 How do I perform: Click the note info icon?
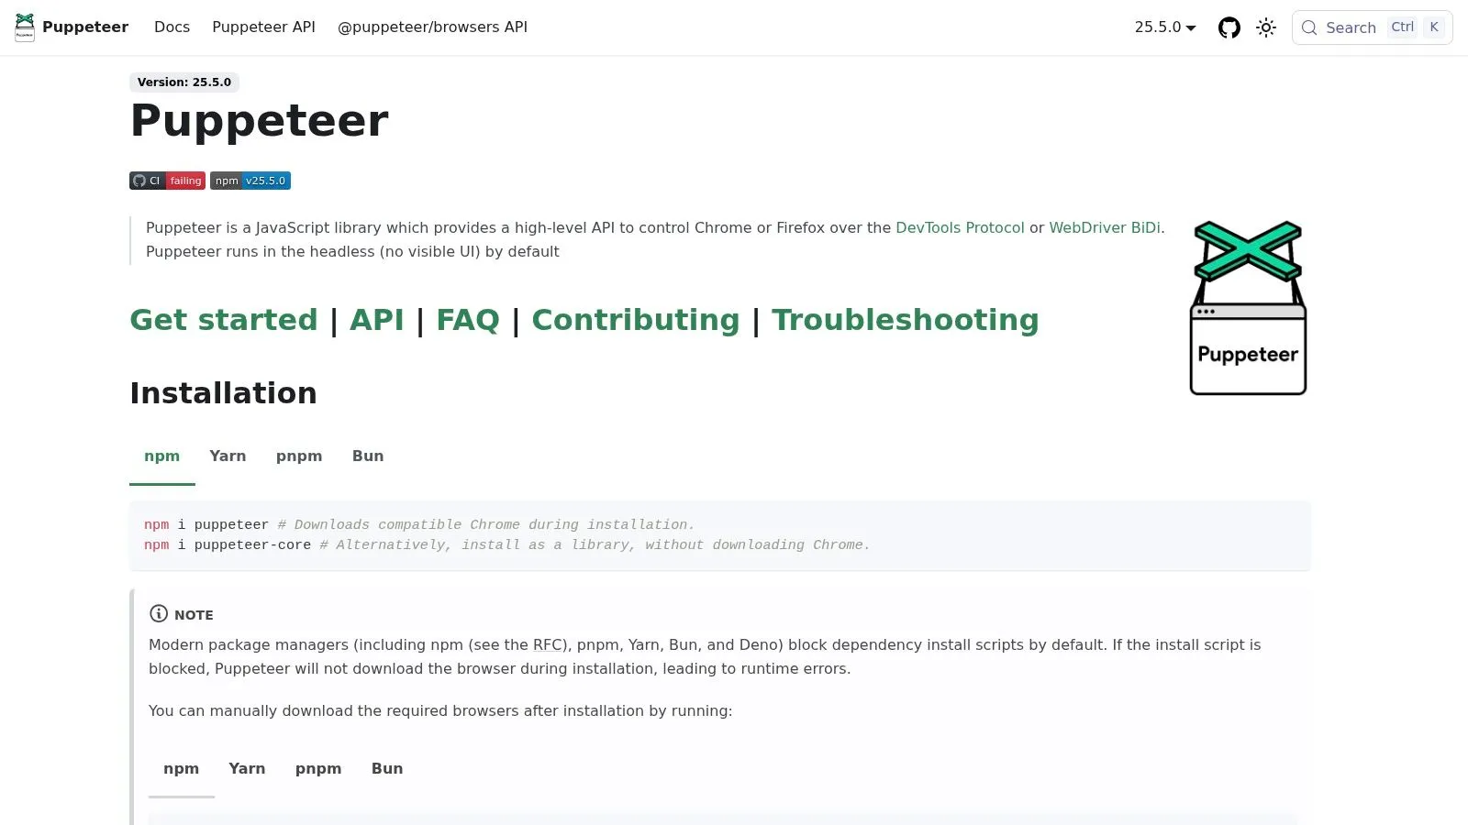(159, 614)
